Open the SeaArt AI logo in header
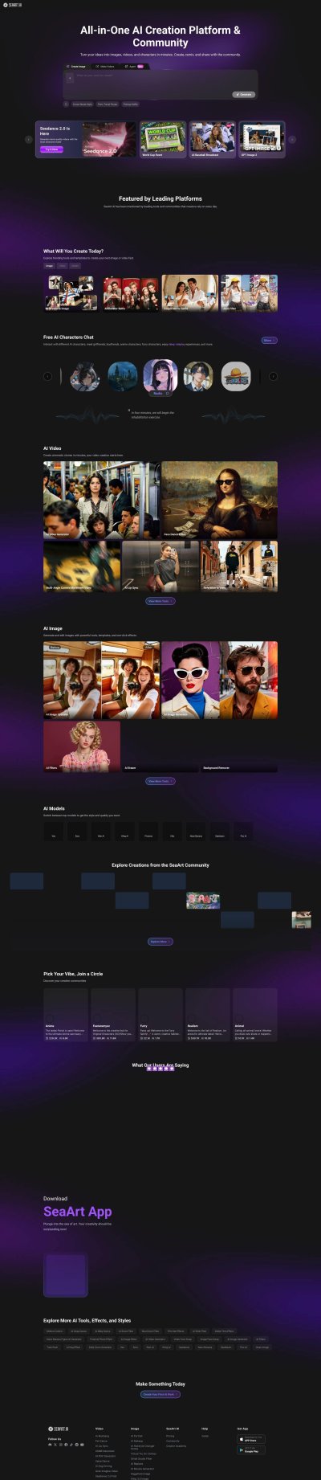Viewport: 321px width, 1480px height. pos(12,4)
